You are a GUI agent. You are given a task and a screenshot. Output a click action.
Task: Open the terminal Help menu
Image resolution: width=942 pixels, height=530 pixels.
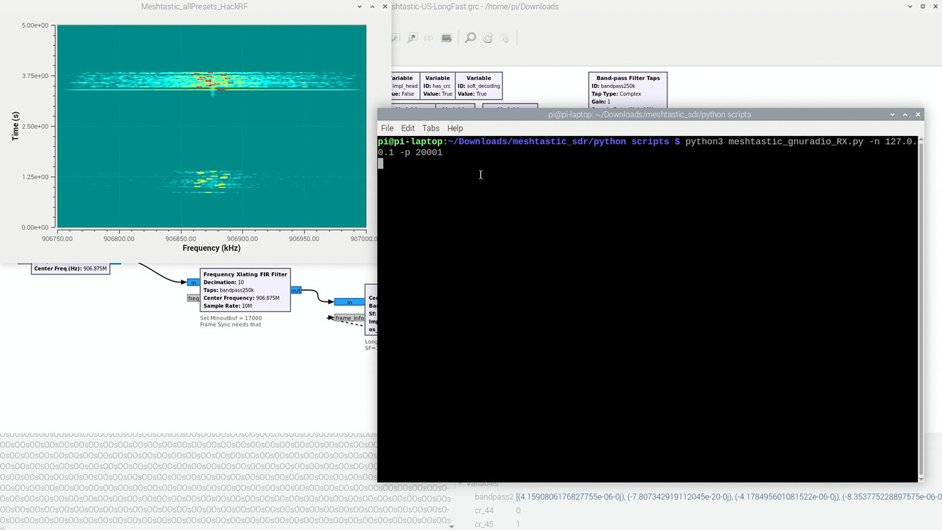pos(455,128)
